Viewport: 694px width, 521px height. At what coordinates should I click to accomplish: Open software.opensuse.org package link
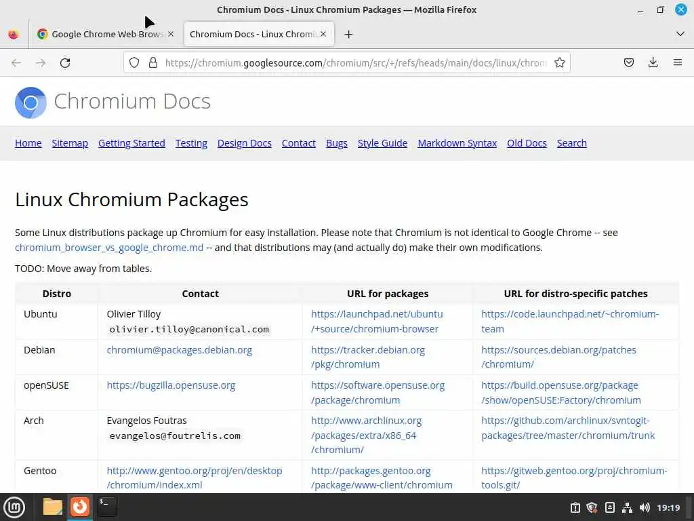(377, 393)
